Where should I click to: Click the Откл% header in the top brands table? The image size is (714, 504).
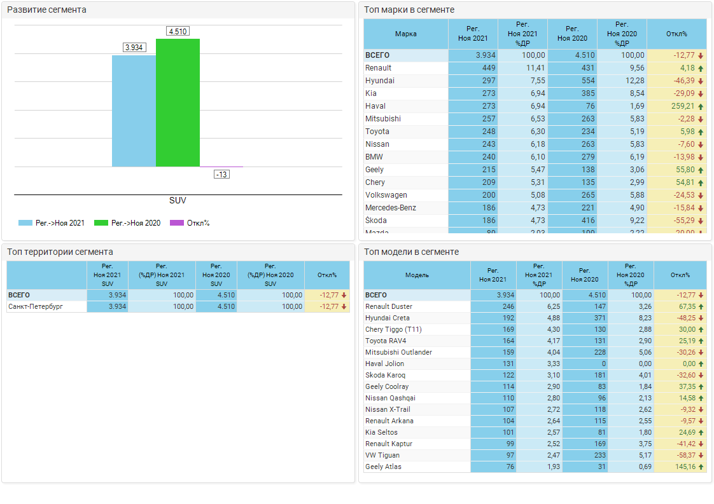[676, 34]
